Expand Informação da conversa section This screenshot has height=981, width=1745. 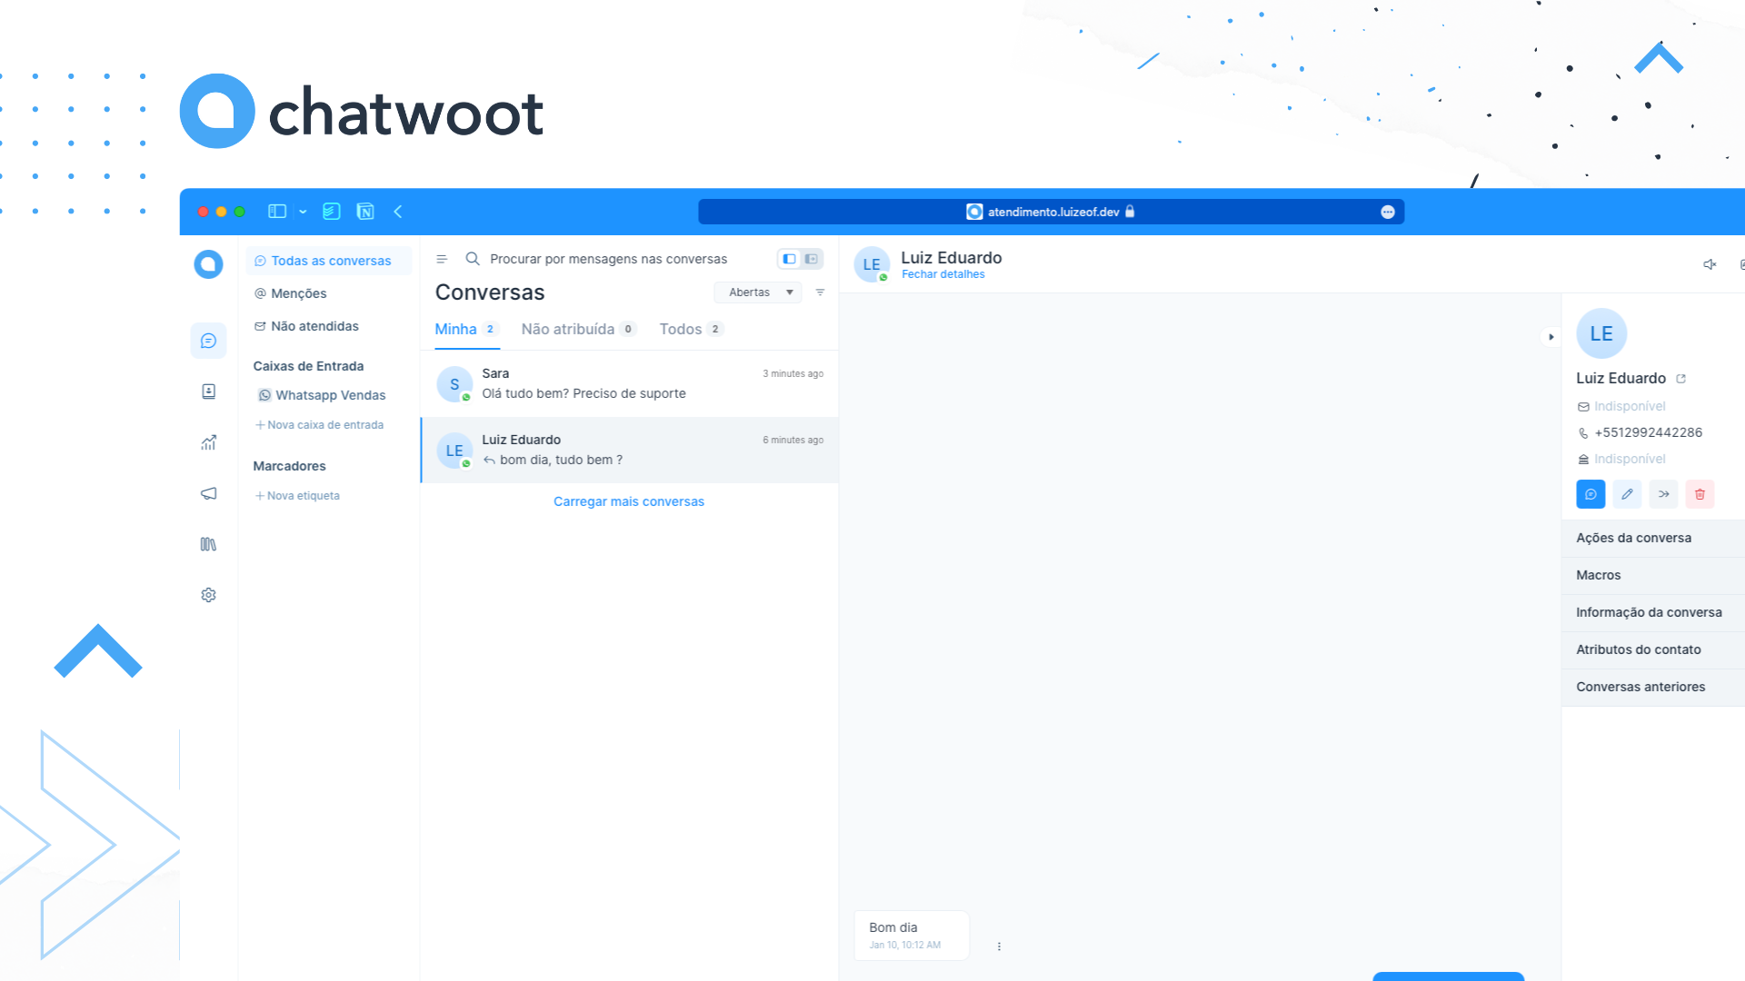pyautogui.click(x=1653, y=612)
